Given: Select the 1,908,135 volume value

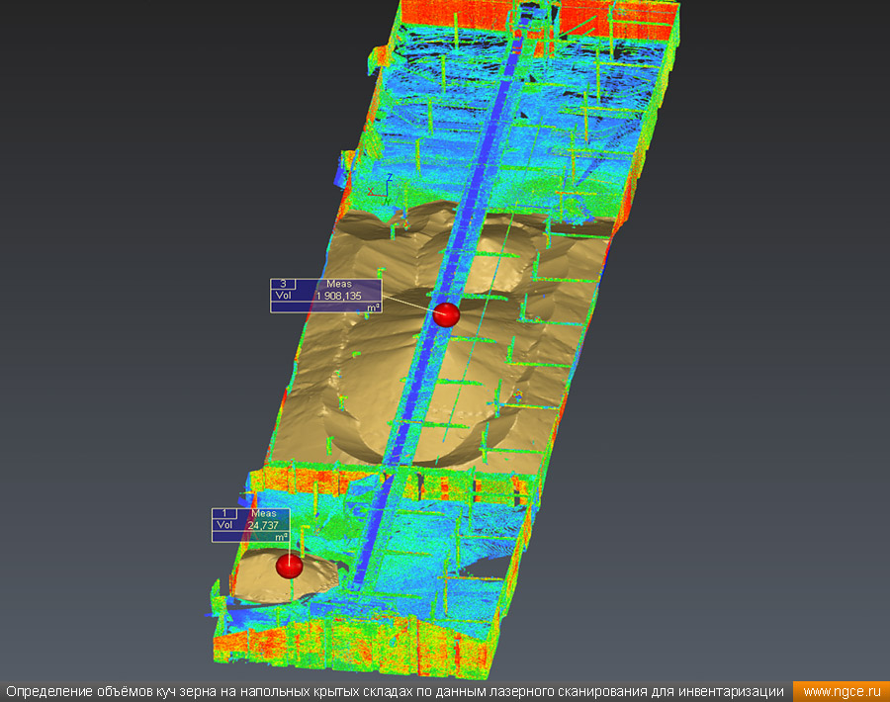Looking at the screenshot, I should 338,295.
